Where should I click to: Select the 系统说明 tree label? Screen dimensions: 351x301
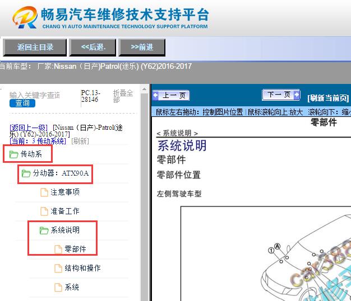[65, 230]
